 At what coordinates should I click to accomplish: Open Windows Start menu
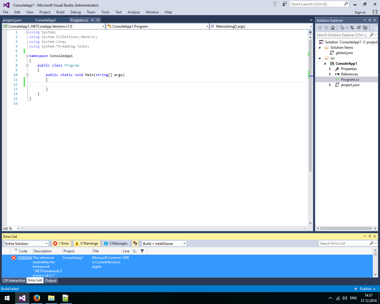[7, 298]
